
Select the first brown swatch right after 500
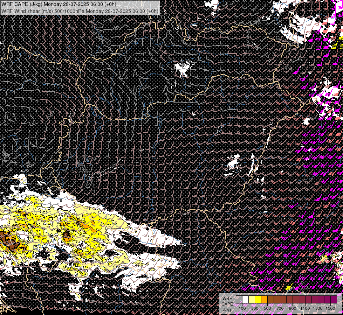point(270,300)
